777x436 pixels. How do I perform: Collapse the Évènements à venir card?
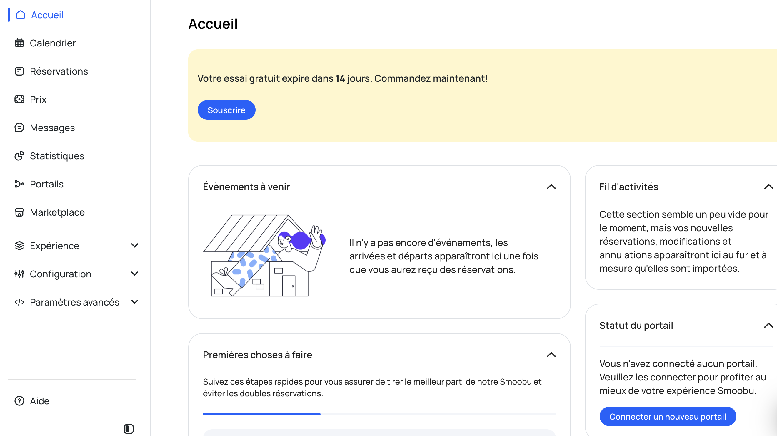click(x=551, y=187)
